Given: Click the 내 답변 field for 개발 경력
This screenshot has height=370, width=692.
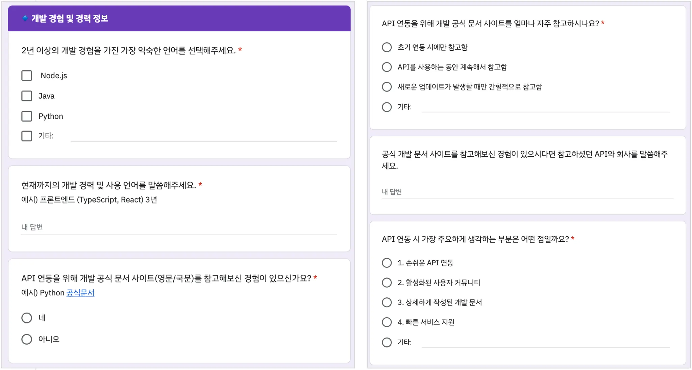Looking at the screenshot, I should click(x=179, y=227).
